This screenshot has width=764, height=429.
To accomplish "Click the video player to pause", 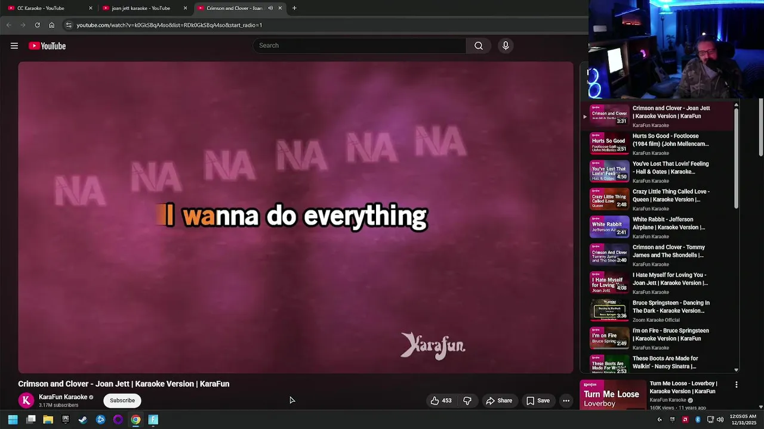I will pyautogui.click(x=295, y=217).
